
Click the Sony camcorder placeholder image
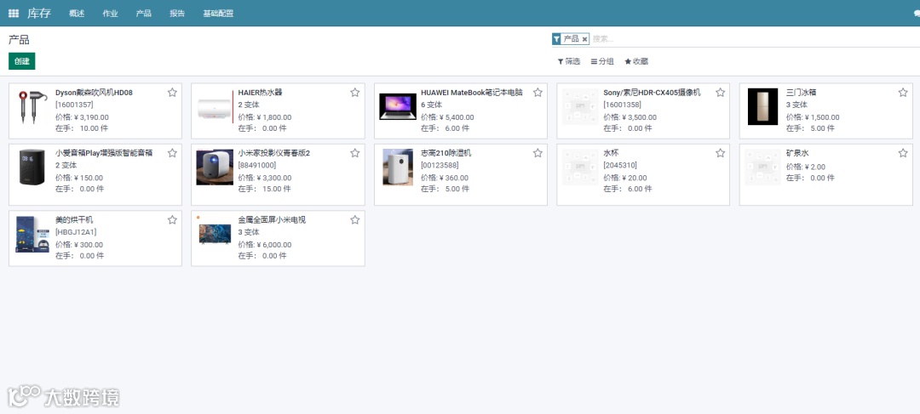click(x=580, y=106)
